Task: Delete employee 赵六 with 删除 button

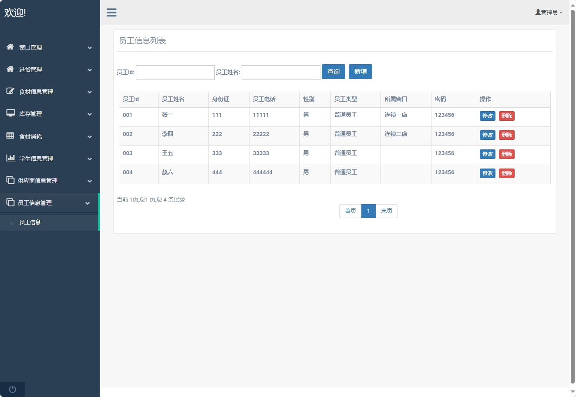Action: pos(506,173)
